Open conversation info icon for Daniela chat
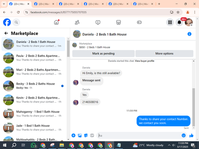The width and height of the screenshot is (199, 149). [x=189, y=34]
